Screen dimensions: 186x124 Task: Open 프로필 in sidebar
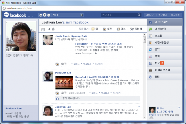165,36
